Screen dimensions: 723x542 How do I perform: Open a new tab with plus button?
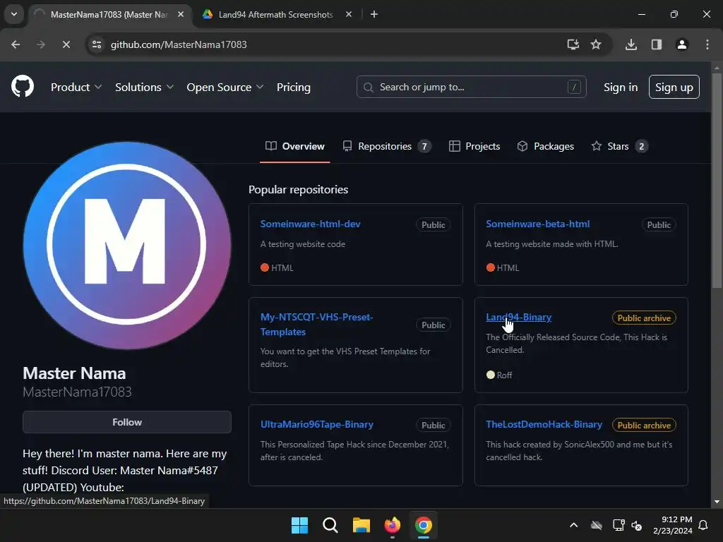coord(374,14)
